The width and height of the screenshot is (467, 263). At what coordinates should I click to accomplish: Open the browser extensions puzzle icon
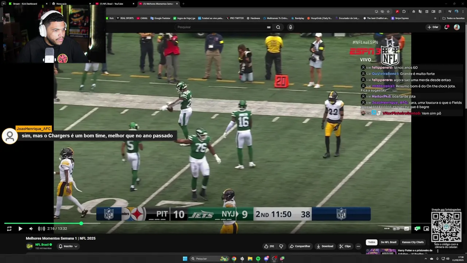[404, 11]
